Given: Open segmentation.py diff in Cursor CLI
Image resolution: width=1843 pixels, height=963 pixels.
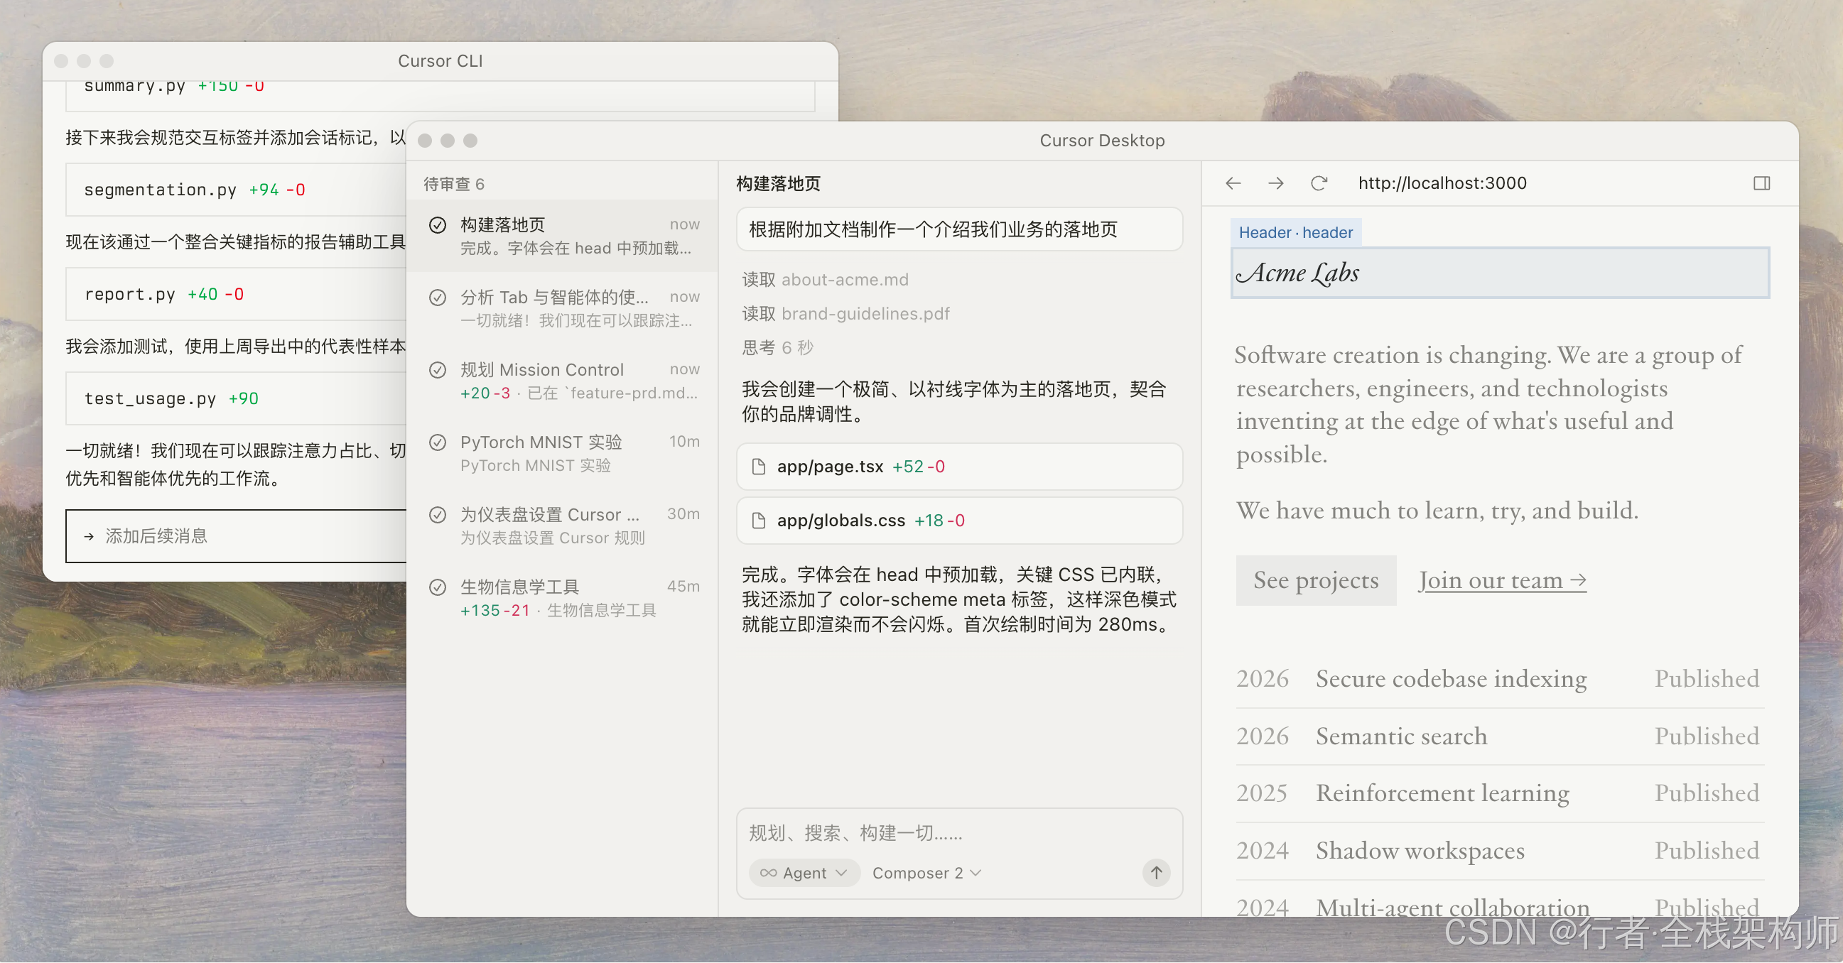Looking at the screenshot, I should [236, 190].
